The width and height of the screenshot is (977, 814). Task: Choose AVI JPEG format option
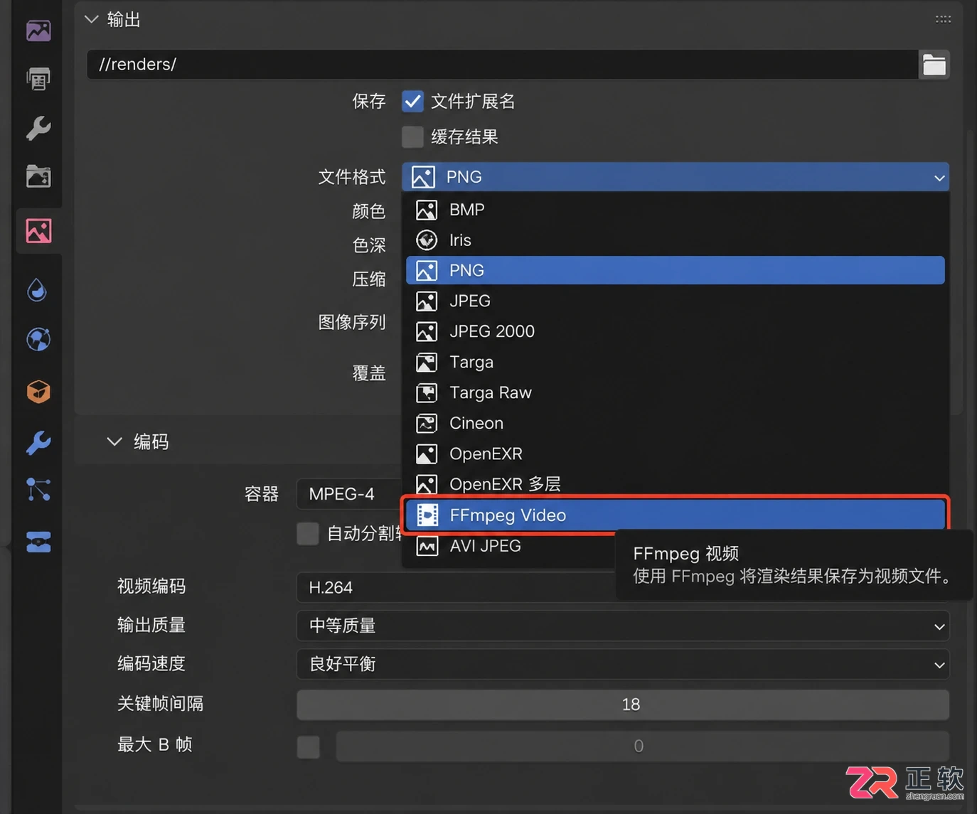pyautogui.click(x=511, y=545)
